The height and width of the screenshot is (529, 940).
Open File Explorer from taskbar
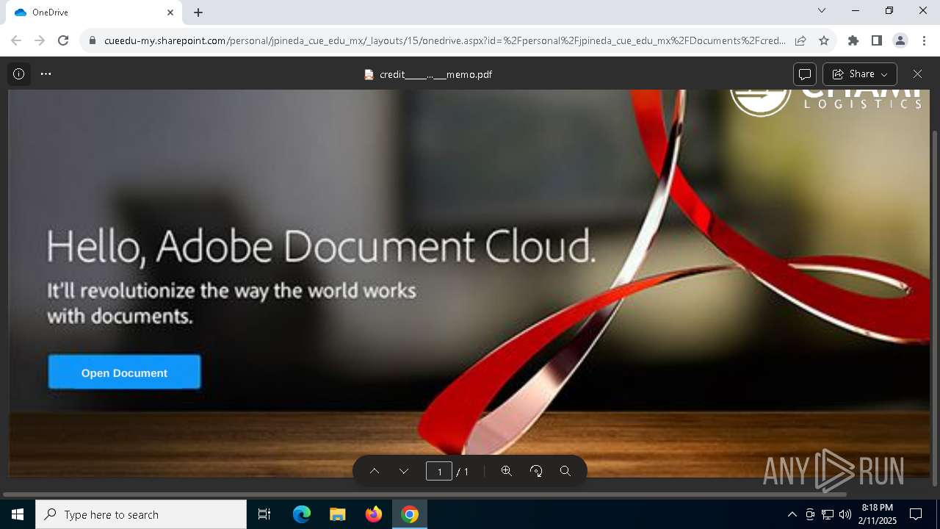337,514
